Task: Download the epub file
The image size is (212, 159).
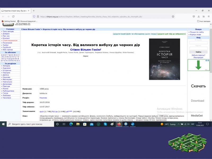Action: pos(42,112)
